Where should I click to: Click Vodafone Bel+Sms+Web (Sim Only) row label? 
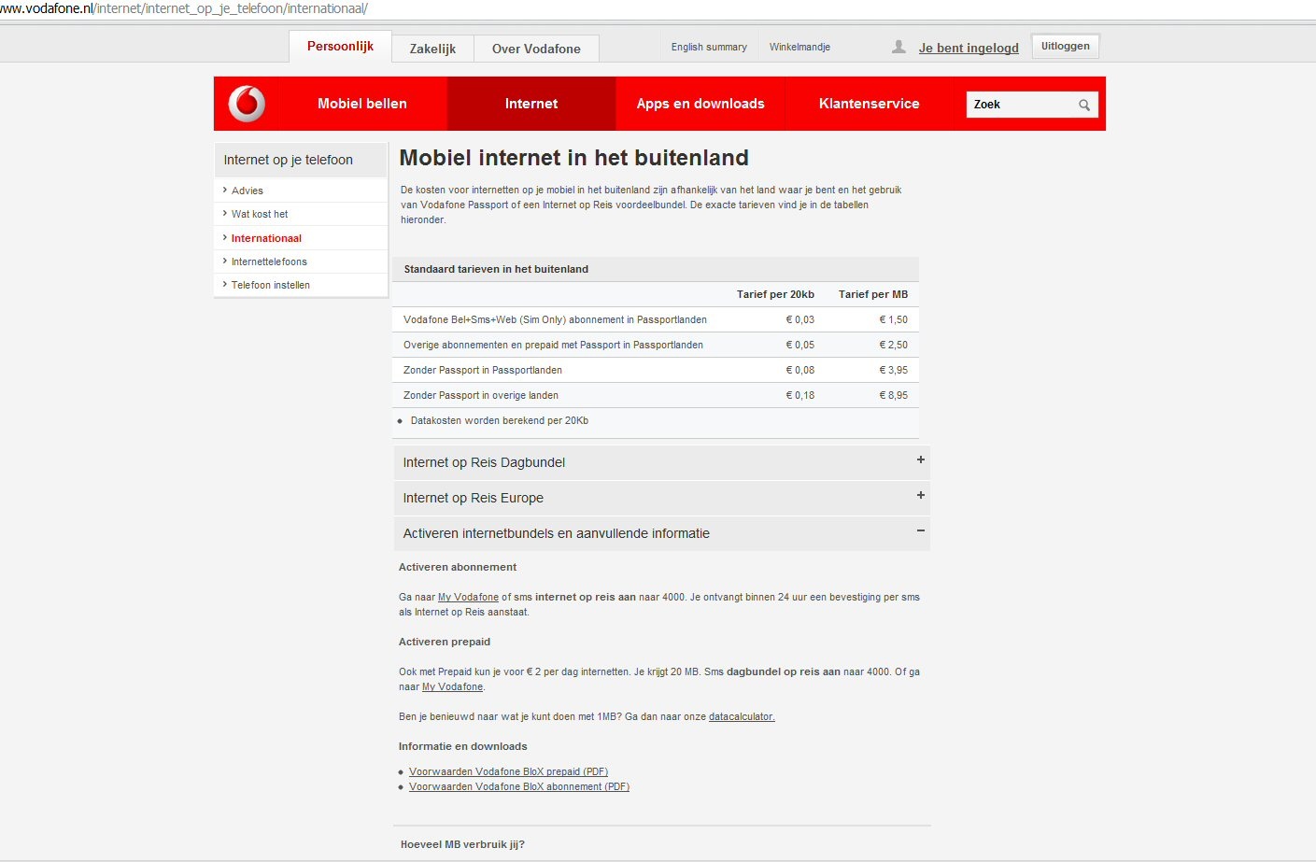[x=555, y=319]
